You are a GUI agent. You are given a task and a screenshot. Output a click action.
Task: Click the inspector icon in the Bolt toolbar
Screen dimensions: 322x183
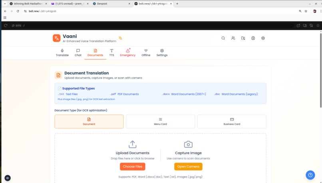click(311, 26)
